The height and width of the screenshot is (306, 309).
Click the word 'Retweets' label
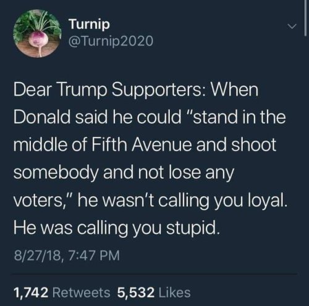point(82,292)
